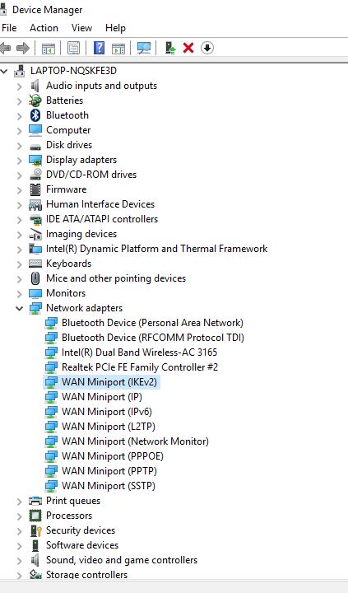Open the blue question mark Help icon
The height and width of the screenshot is (593, 348).
coord(99,48)
